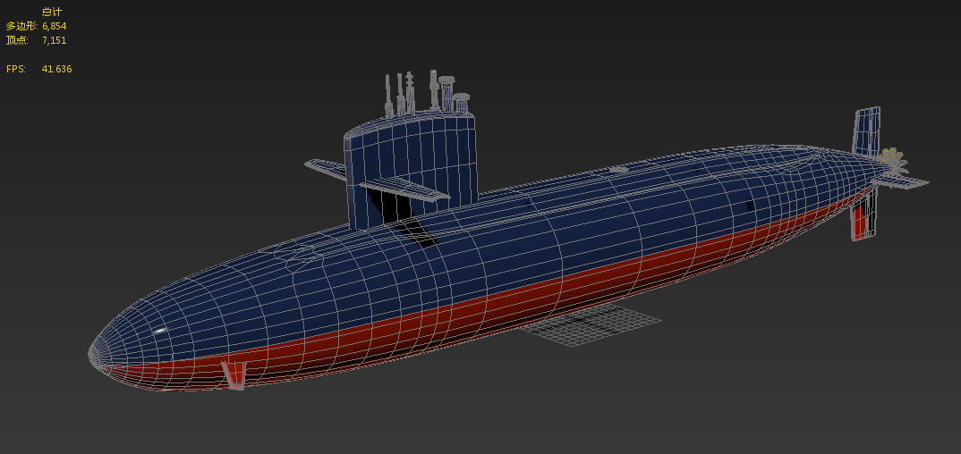The height and width of the screenshot is (454, 961).
Task: Click the FPS value 41.636
Action: pos(56,69)
